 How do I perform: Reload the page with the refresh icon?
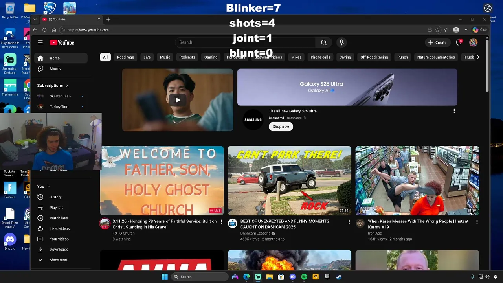[x=44, y=30]
